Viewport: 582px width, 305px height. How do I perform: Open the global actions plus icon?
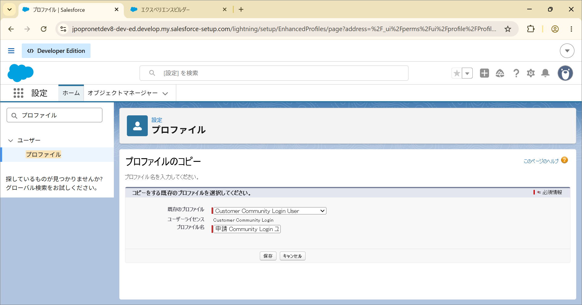pyautogui.click(x=484, y=73)
